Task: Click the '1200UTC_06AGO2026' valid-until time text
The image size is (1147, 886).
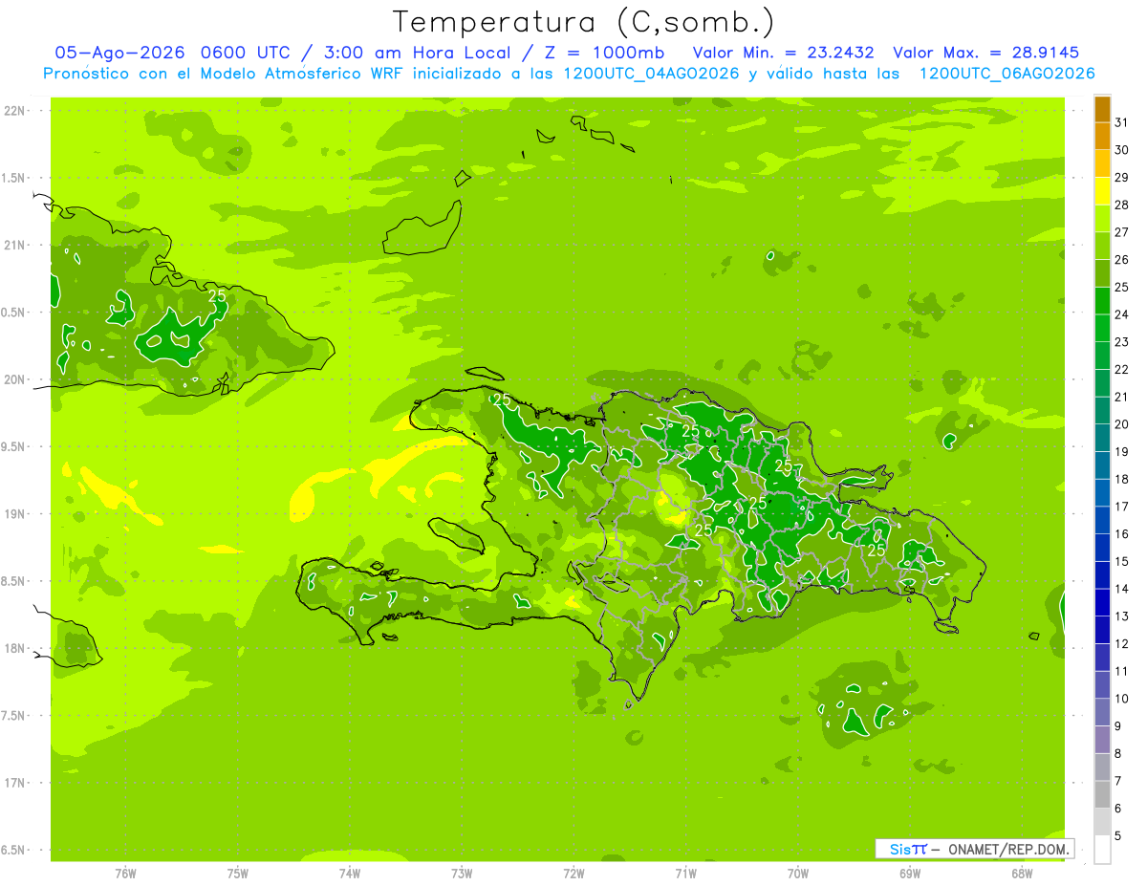Action: 1006,74
